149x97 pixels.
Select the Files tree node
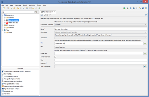click(x=7, y=30)
